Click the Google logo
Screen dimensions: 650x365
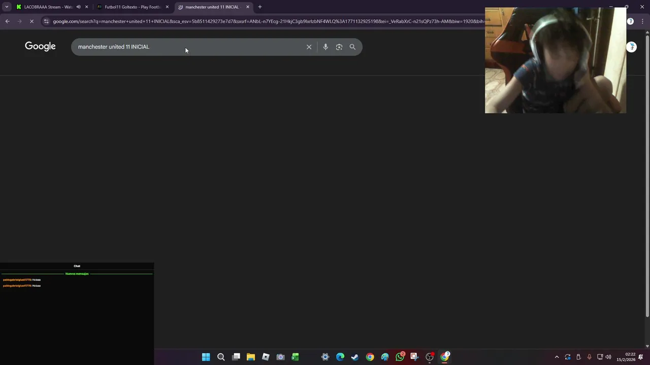(40, 47)
